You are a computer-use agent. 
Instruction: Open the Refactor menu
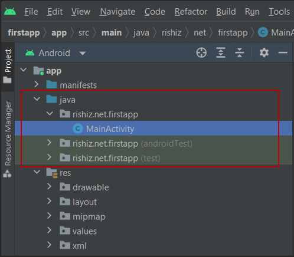click(191, 12)
